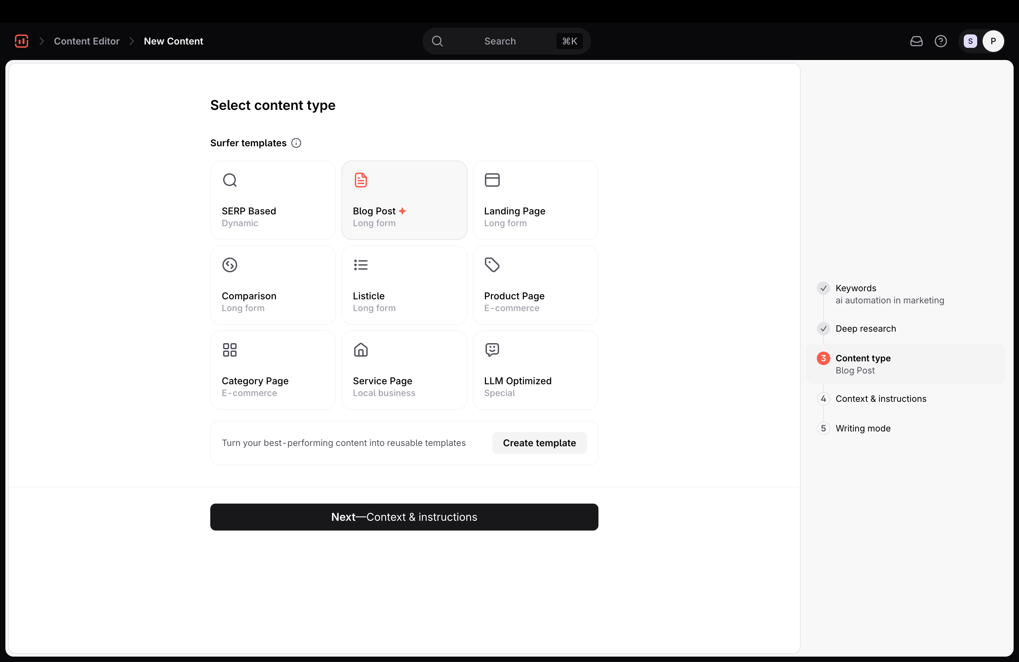Click the New Content breadcrumb
The height and width of the screenshot is (662, 1019).
tap(174, 41)
